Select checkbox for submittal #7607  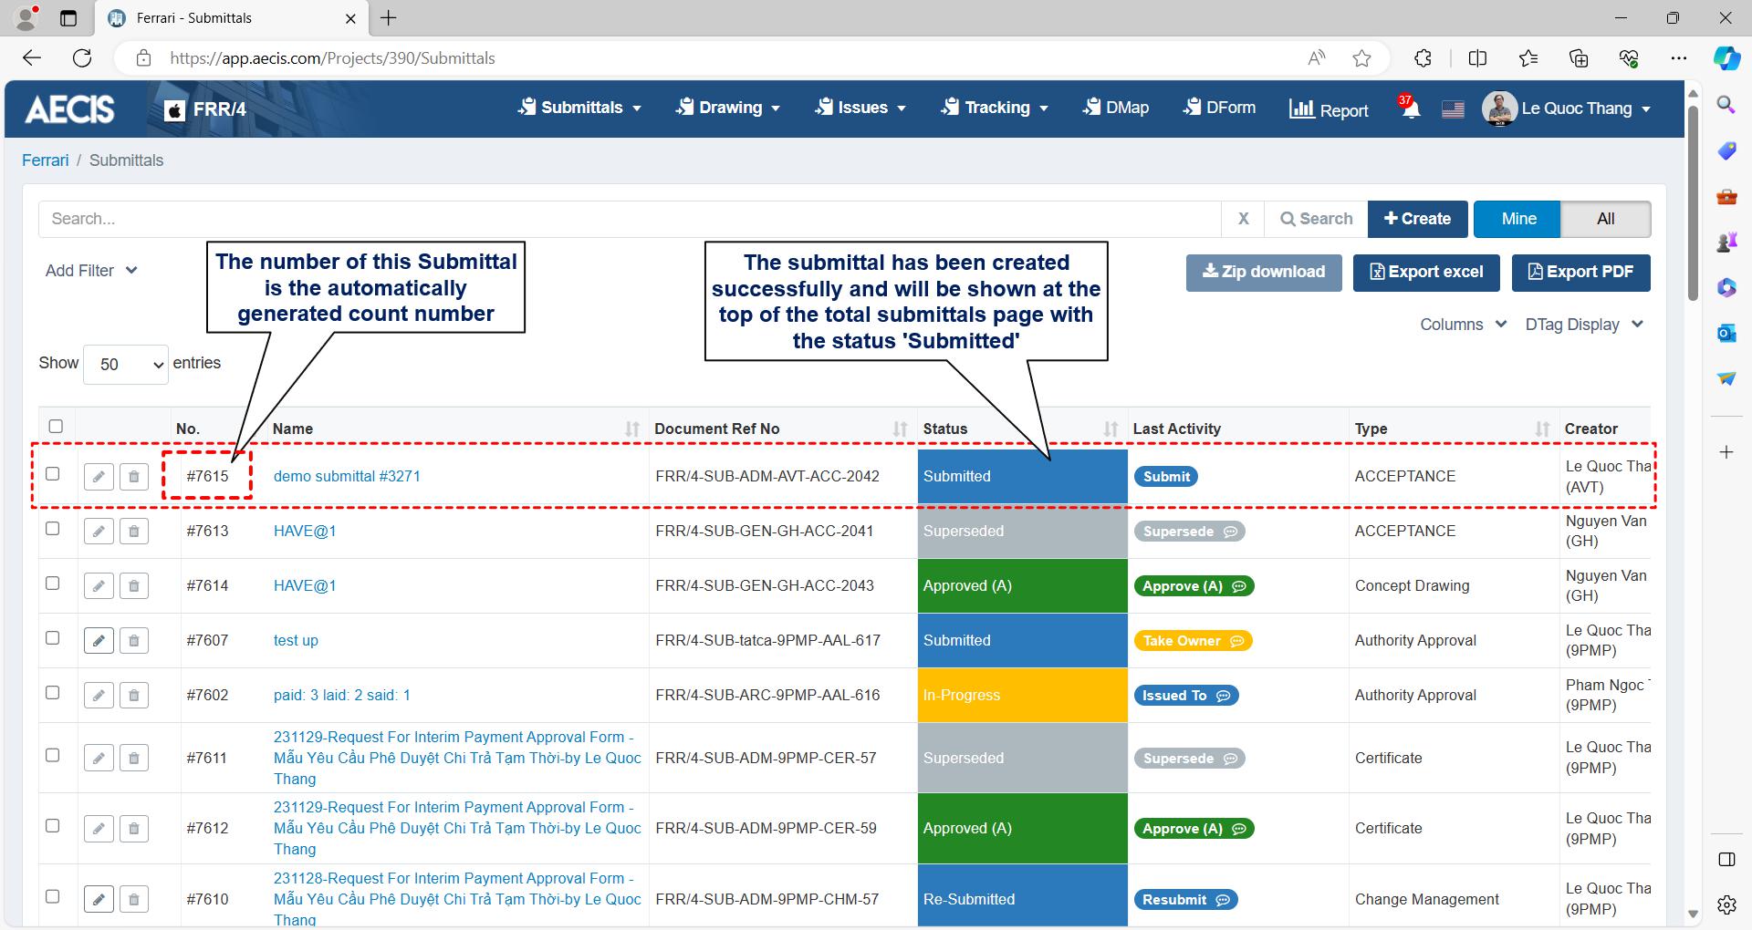53,638
